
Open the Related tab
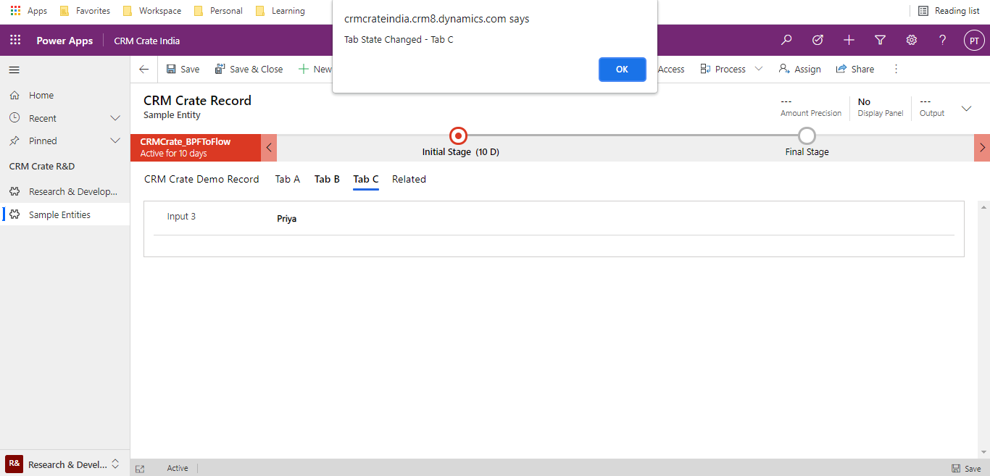tap(408, 179)
